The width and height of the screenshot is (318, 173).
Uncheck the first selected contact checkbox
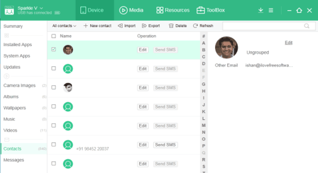click(53, 49)
